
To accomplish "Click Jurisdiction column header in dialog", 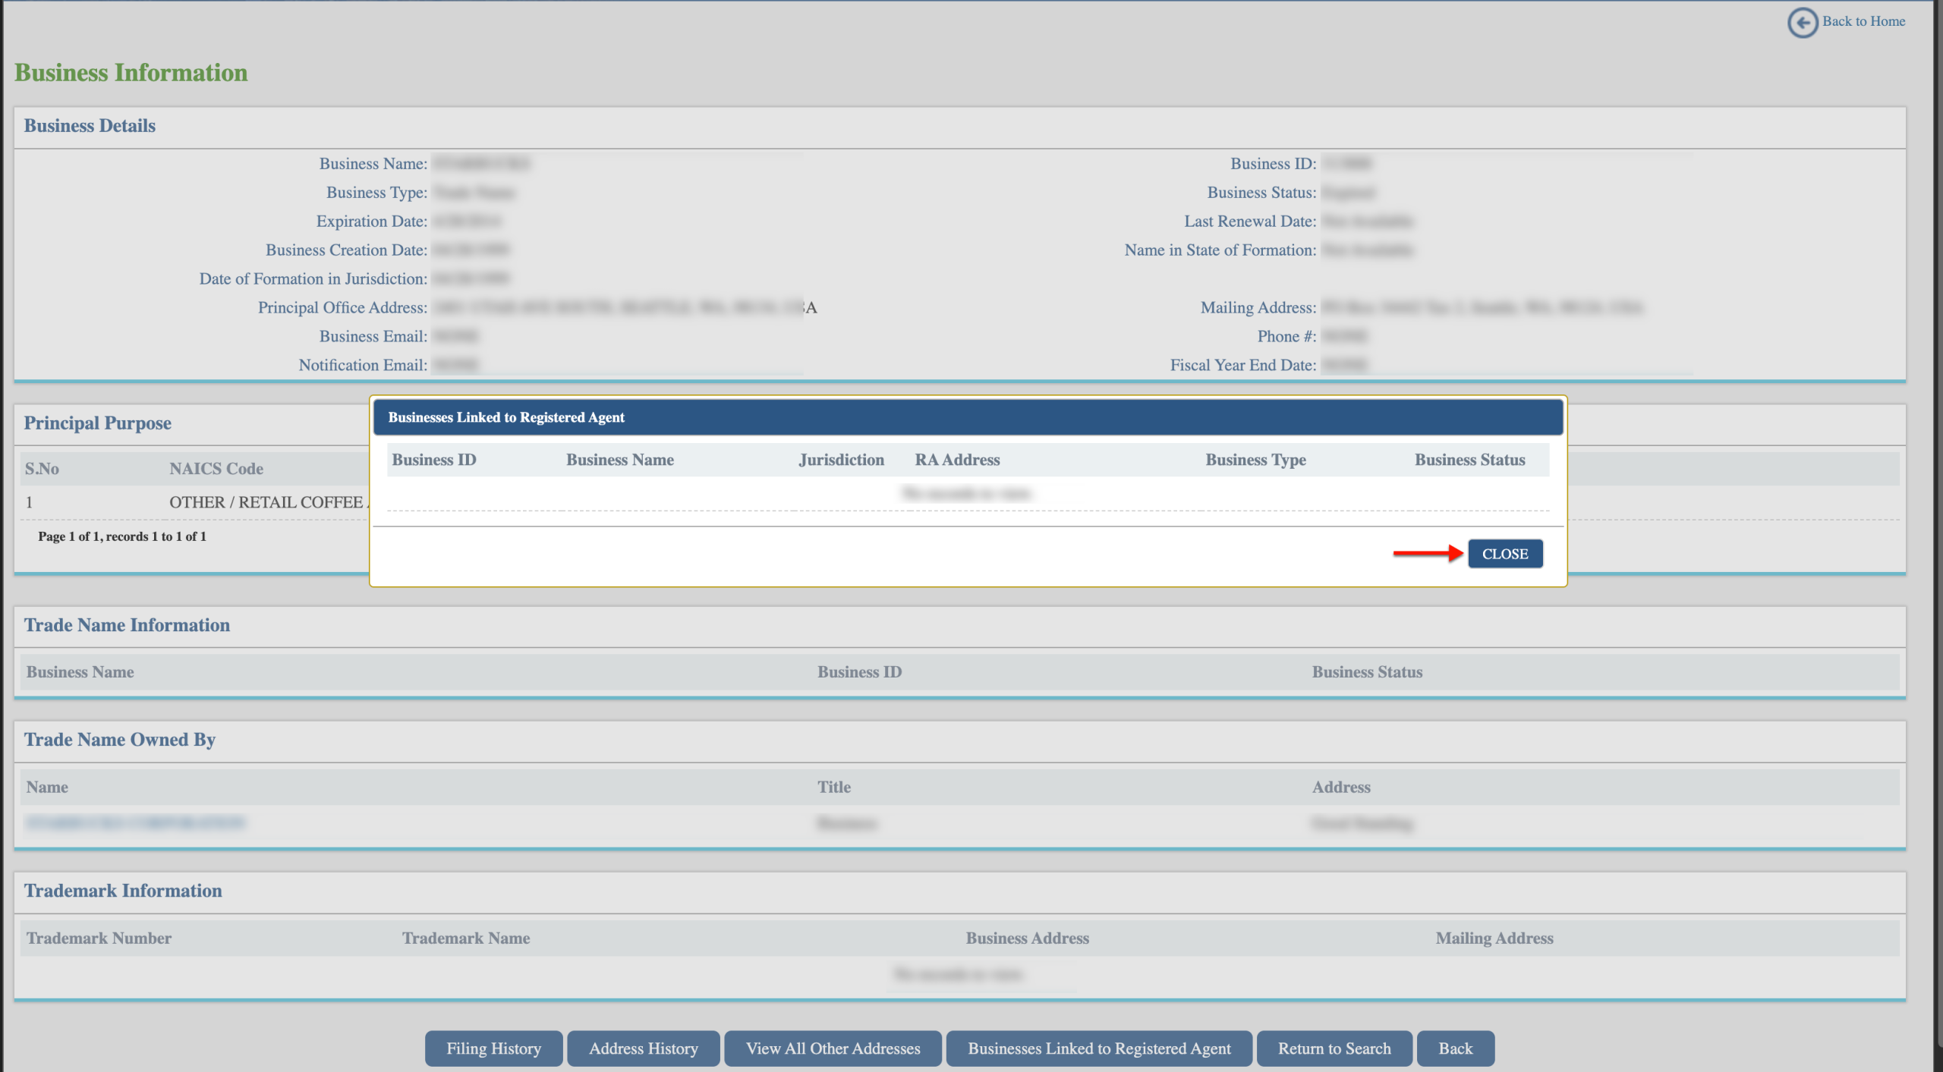I will pos(841,460).
